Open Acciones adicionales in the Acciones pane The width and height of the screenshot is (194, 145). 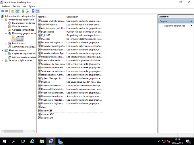tap(174, 26)
